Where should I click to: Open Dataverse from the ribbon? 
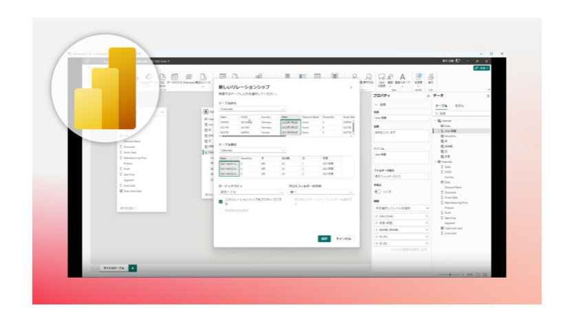[189, 78]
